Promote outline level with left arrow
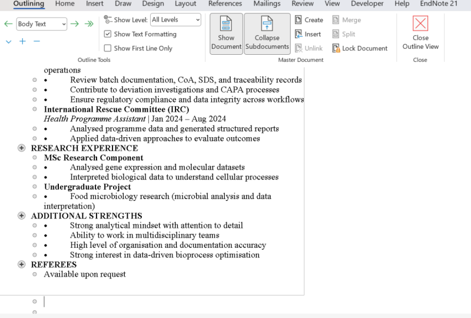This screenshot has width=471, height=318. tap(8, 24)
